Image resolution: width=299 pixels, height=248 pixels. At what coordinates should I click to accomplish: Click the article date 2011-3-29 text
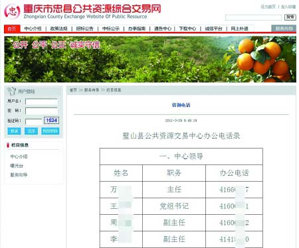[x=181, y=121]
